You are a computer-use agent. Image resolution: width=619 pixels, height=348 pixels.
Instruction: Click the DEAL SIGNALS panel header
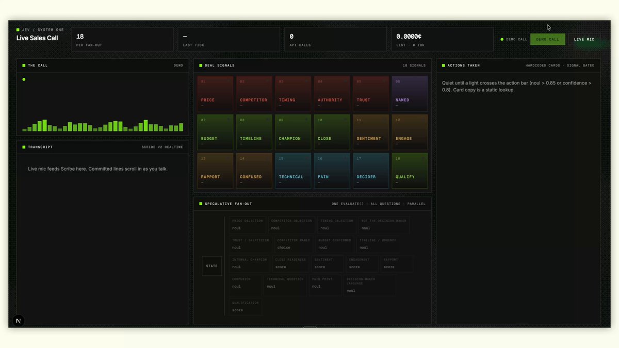coord(313,65)
